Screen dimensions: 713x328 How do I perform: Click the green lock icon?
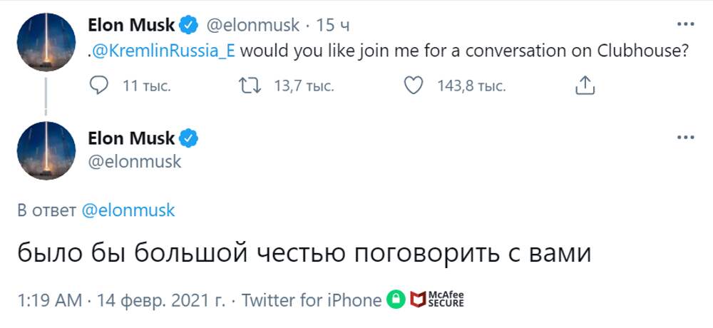(395, 300)
